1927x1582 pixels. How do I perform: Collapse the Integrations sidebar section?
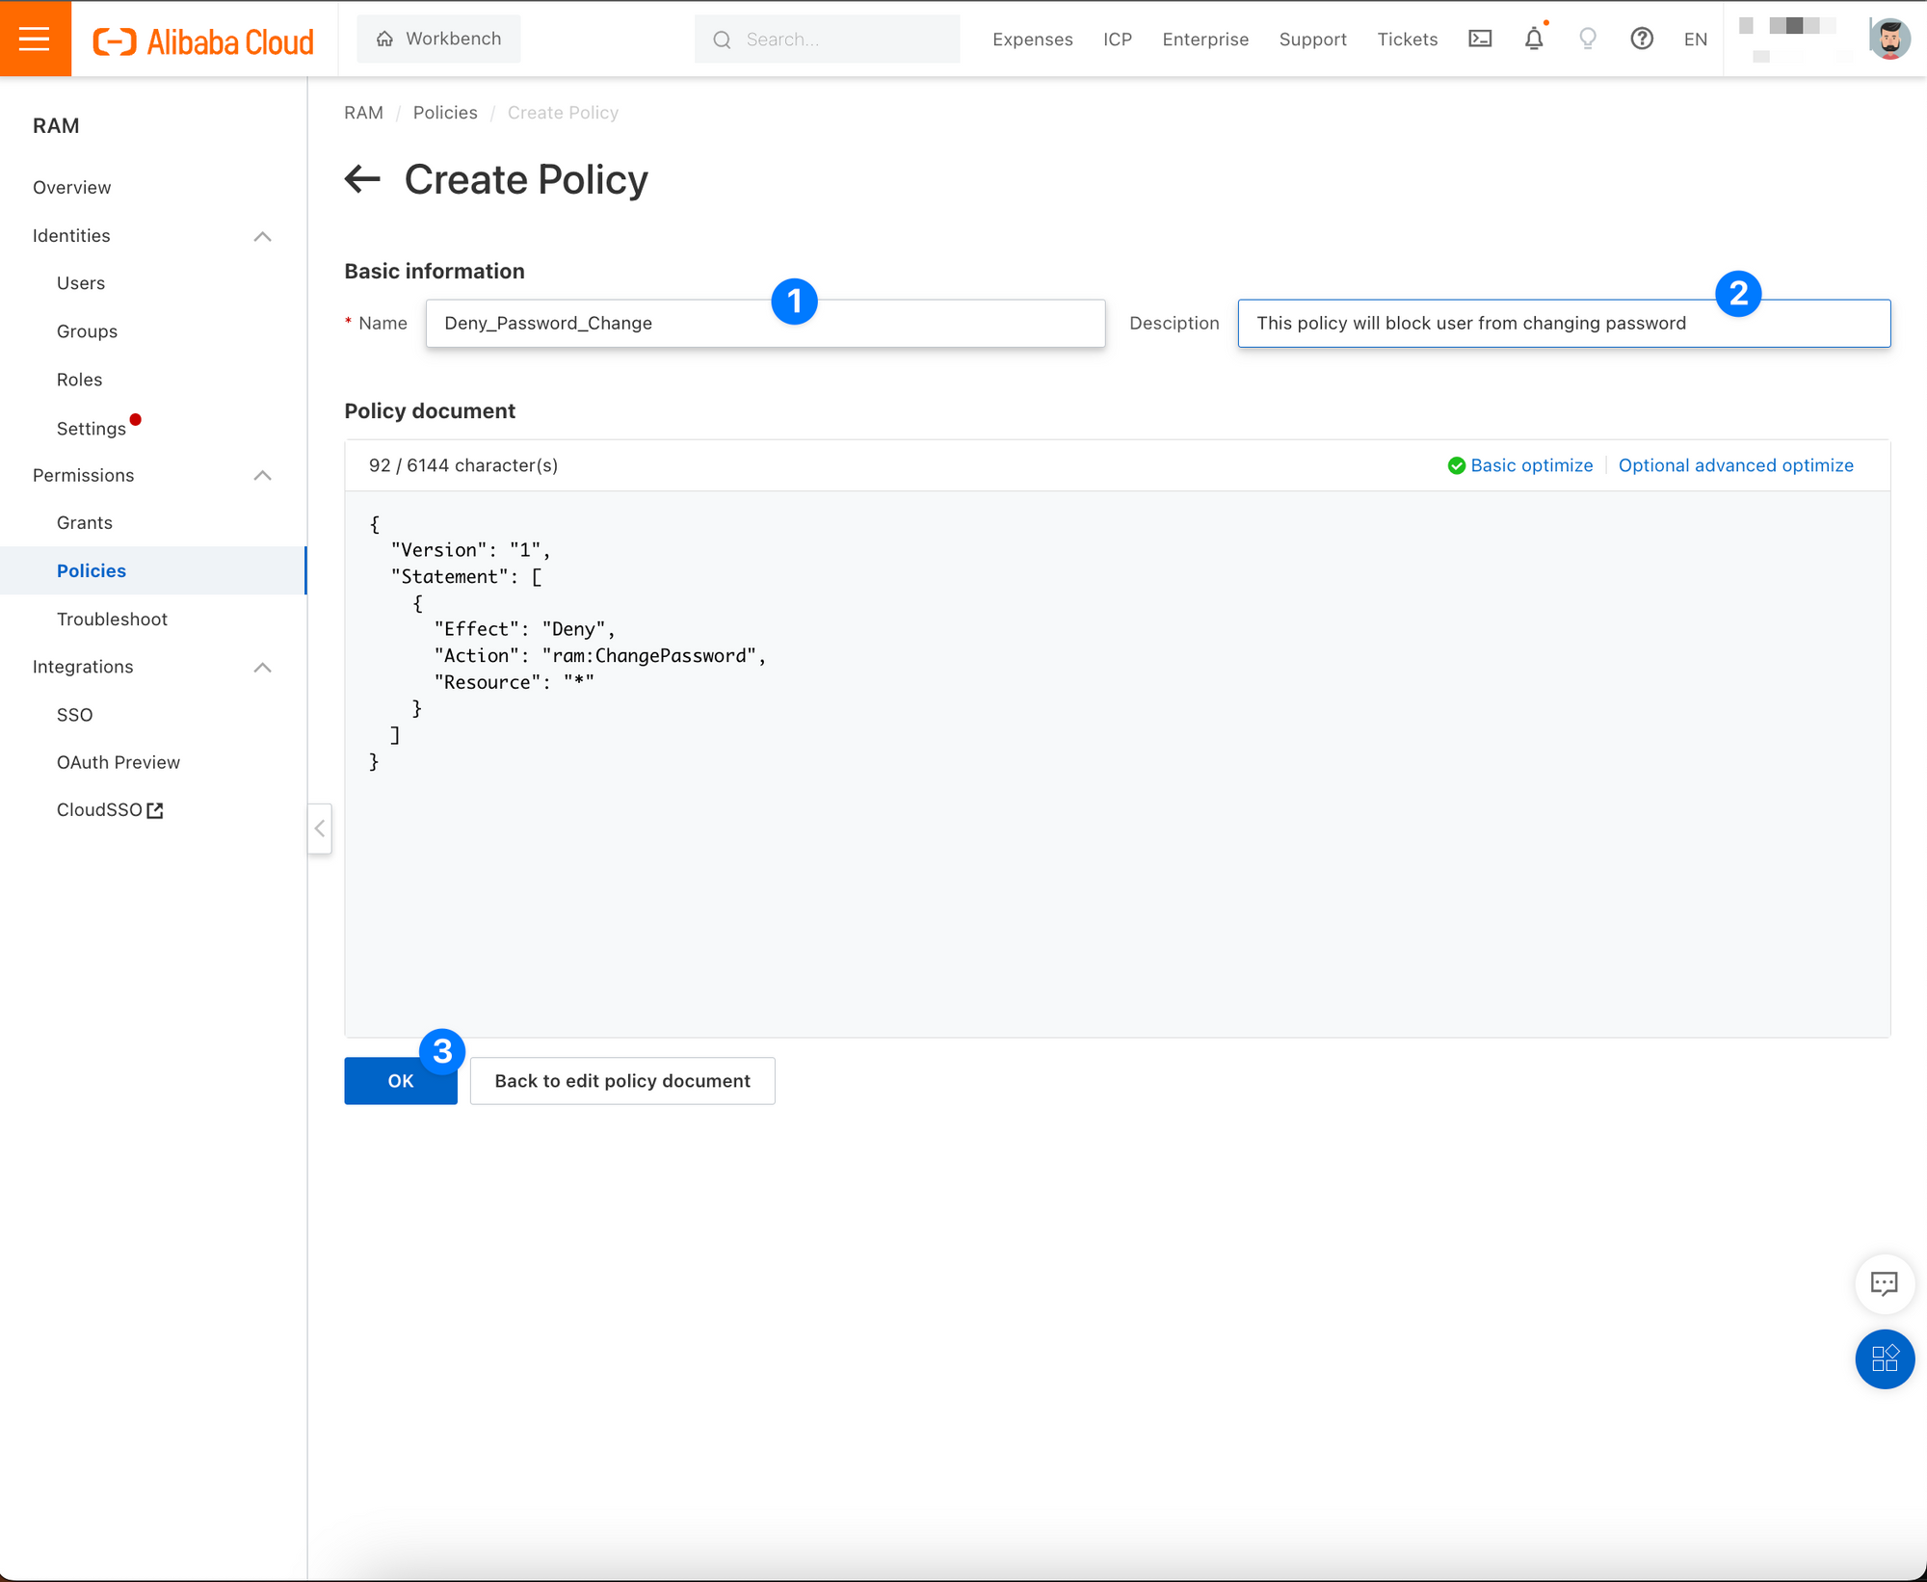[262, 667]
